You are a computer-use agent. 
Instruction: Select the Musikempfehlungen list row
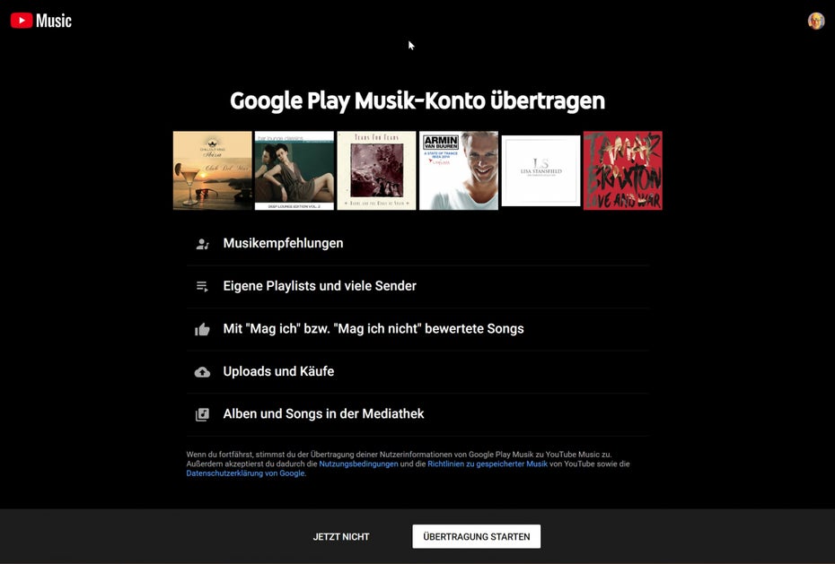(x=417, y=244)
